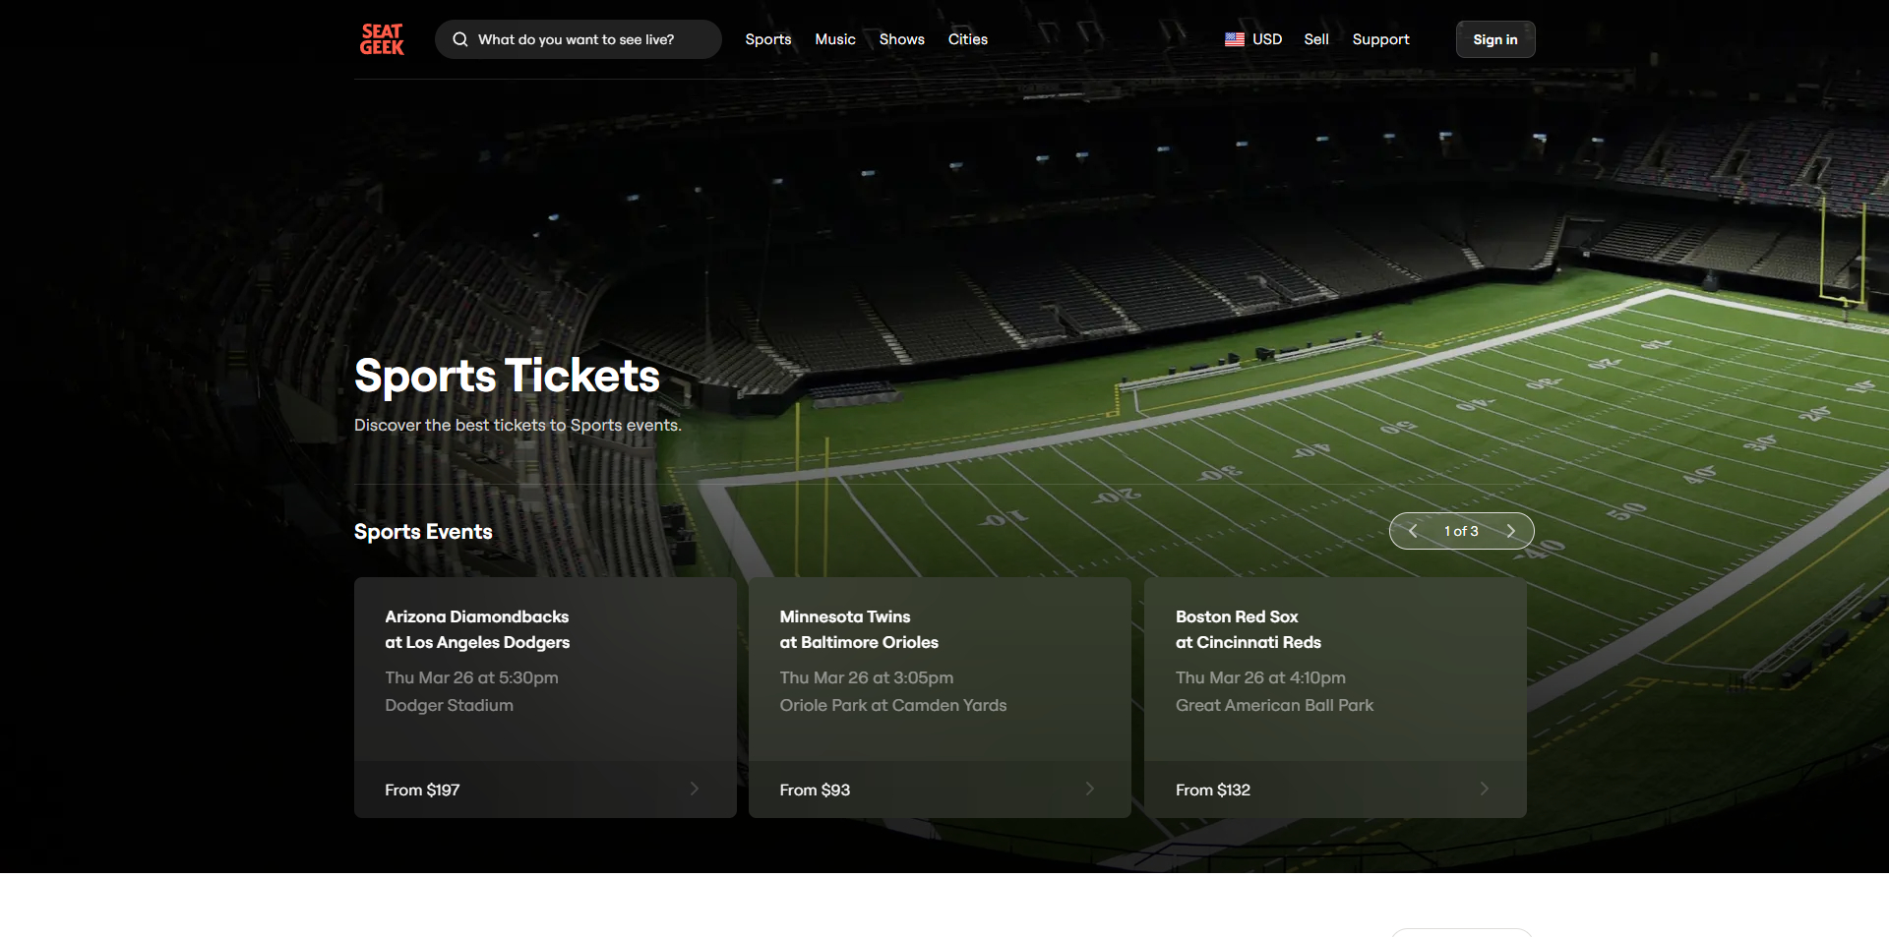
Task: Click the US flag icon near USD
Action: (1235, 39)
